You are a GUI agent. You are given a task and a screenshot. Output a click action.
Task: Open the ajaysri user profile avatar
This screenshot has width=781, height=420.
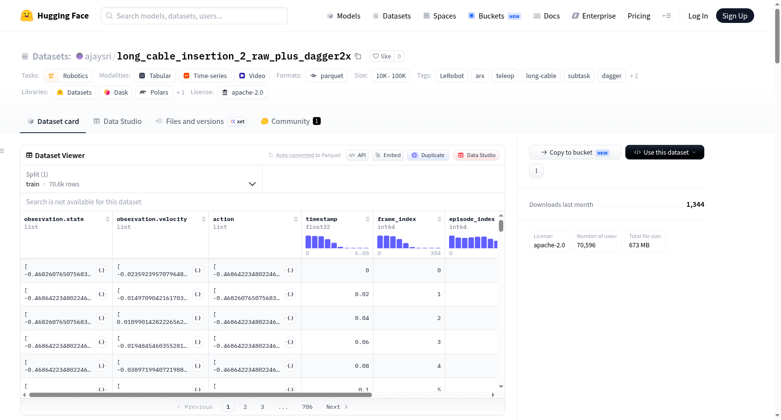click(x=80, y=56)
